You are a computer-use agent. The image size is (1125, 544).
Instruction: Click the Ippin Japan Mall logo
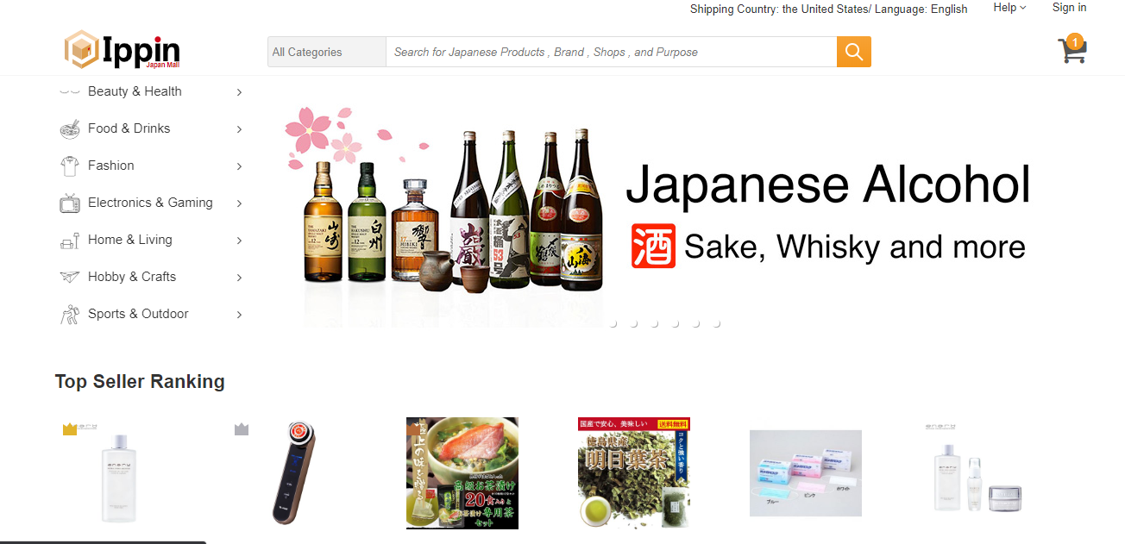click(123, 50)
